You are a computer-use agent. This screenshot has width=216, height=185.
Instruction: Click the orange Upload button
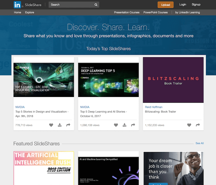165,5
